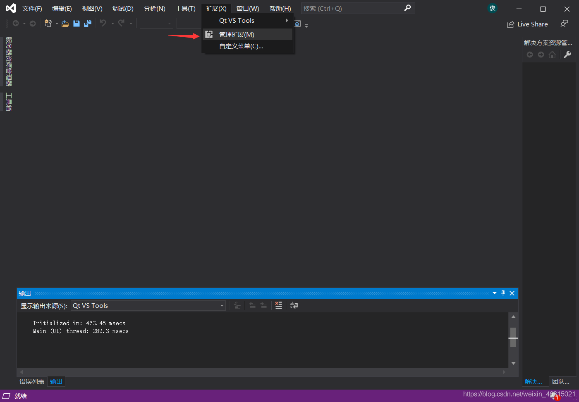Image resolution: width=579 pixels, height=402 pixels.
Task: Click the open file folder icon
Action: 65,24
